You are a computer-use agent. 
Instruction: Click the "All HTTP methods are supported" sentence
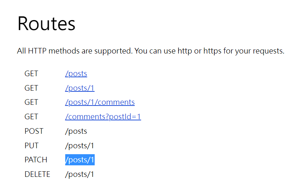[75, 51]
